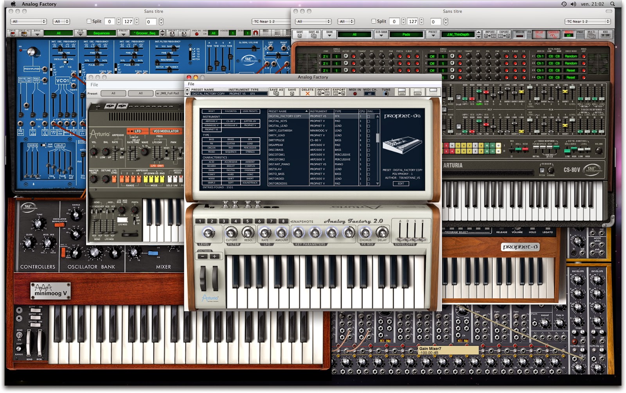
Task: Open the SUB-BANK dropdown showing Pads
Action: (x=407, y=34)
